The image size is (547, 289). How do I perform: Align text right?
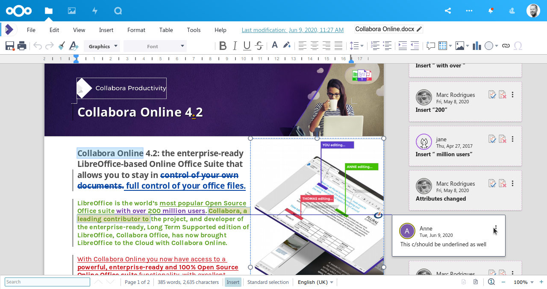326,46
